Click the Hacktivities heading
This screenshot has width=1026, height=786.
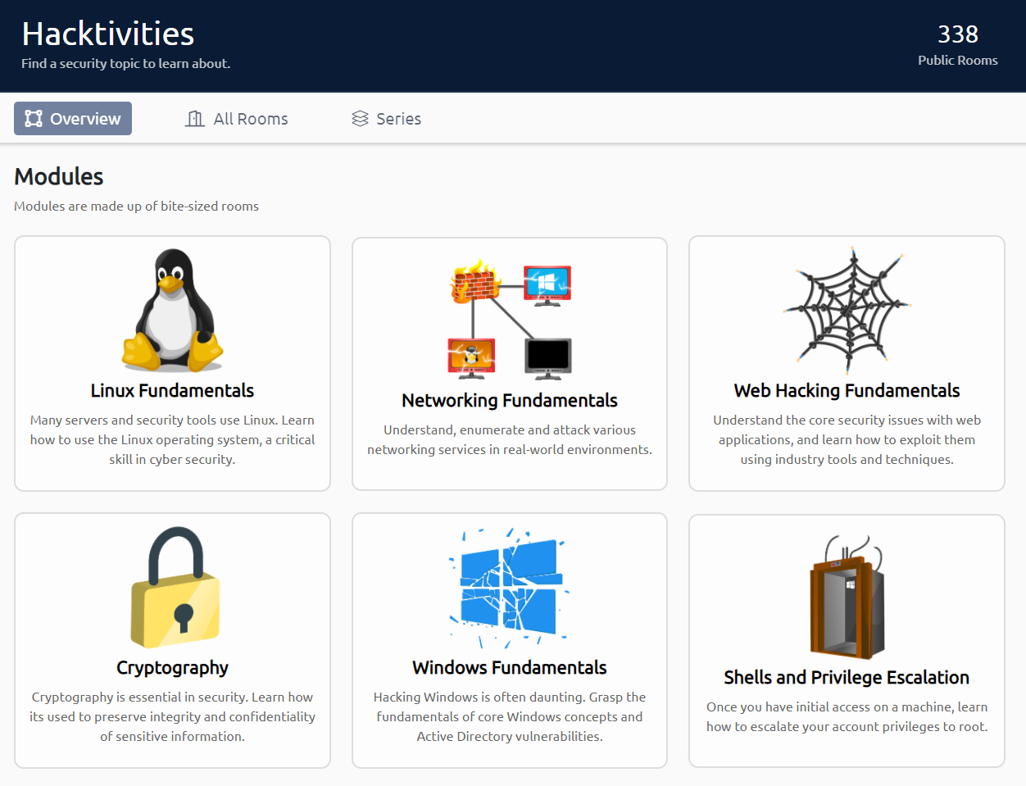pos(107,33)
